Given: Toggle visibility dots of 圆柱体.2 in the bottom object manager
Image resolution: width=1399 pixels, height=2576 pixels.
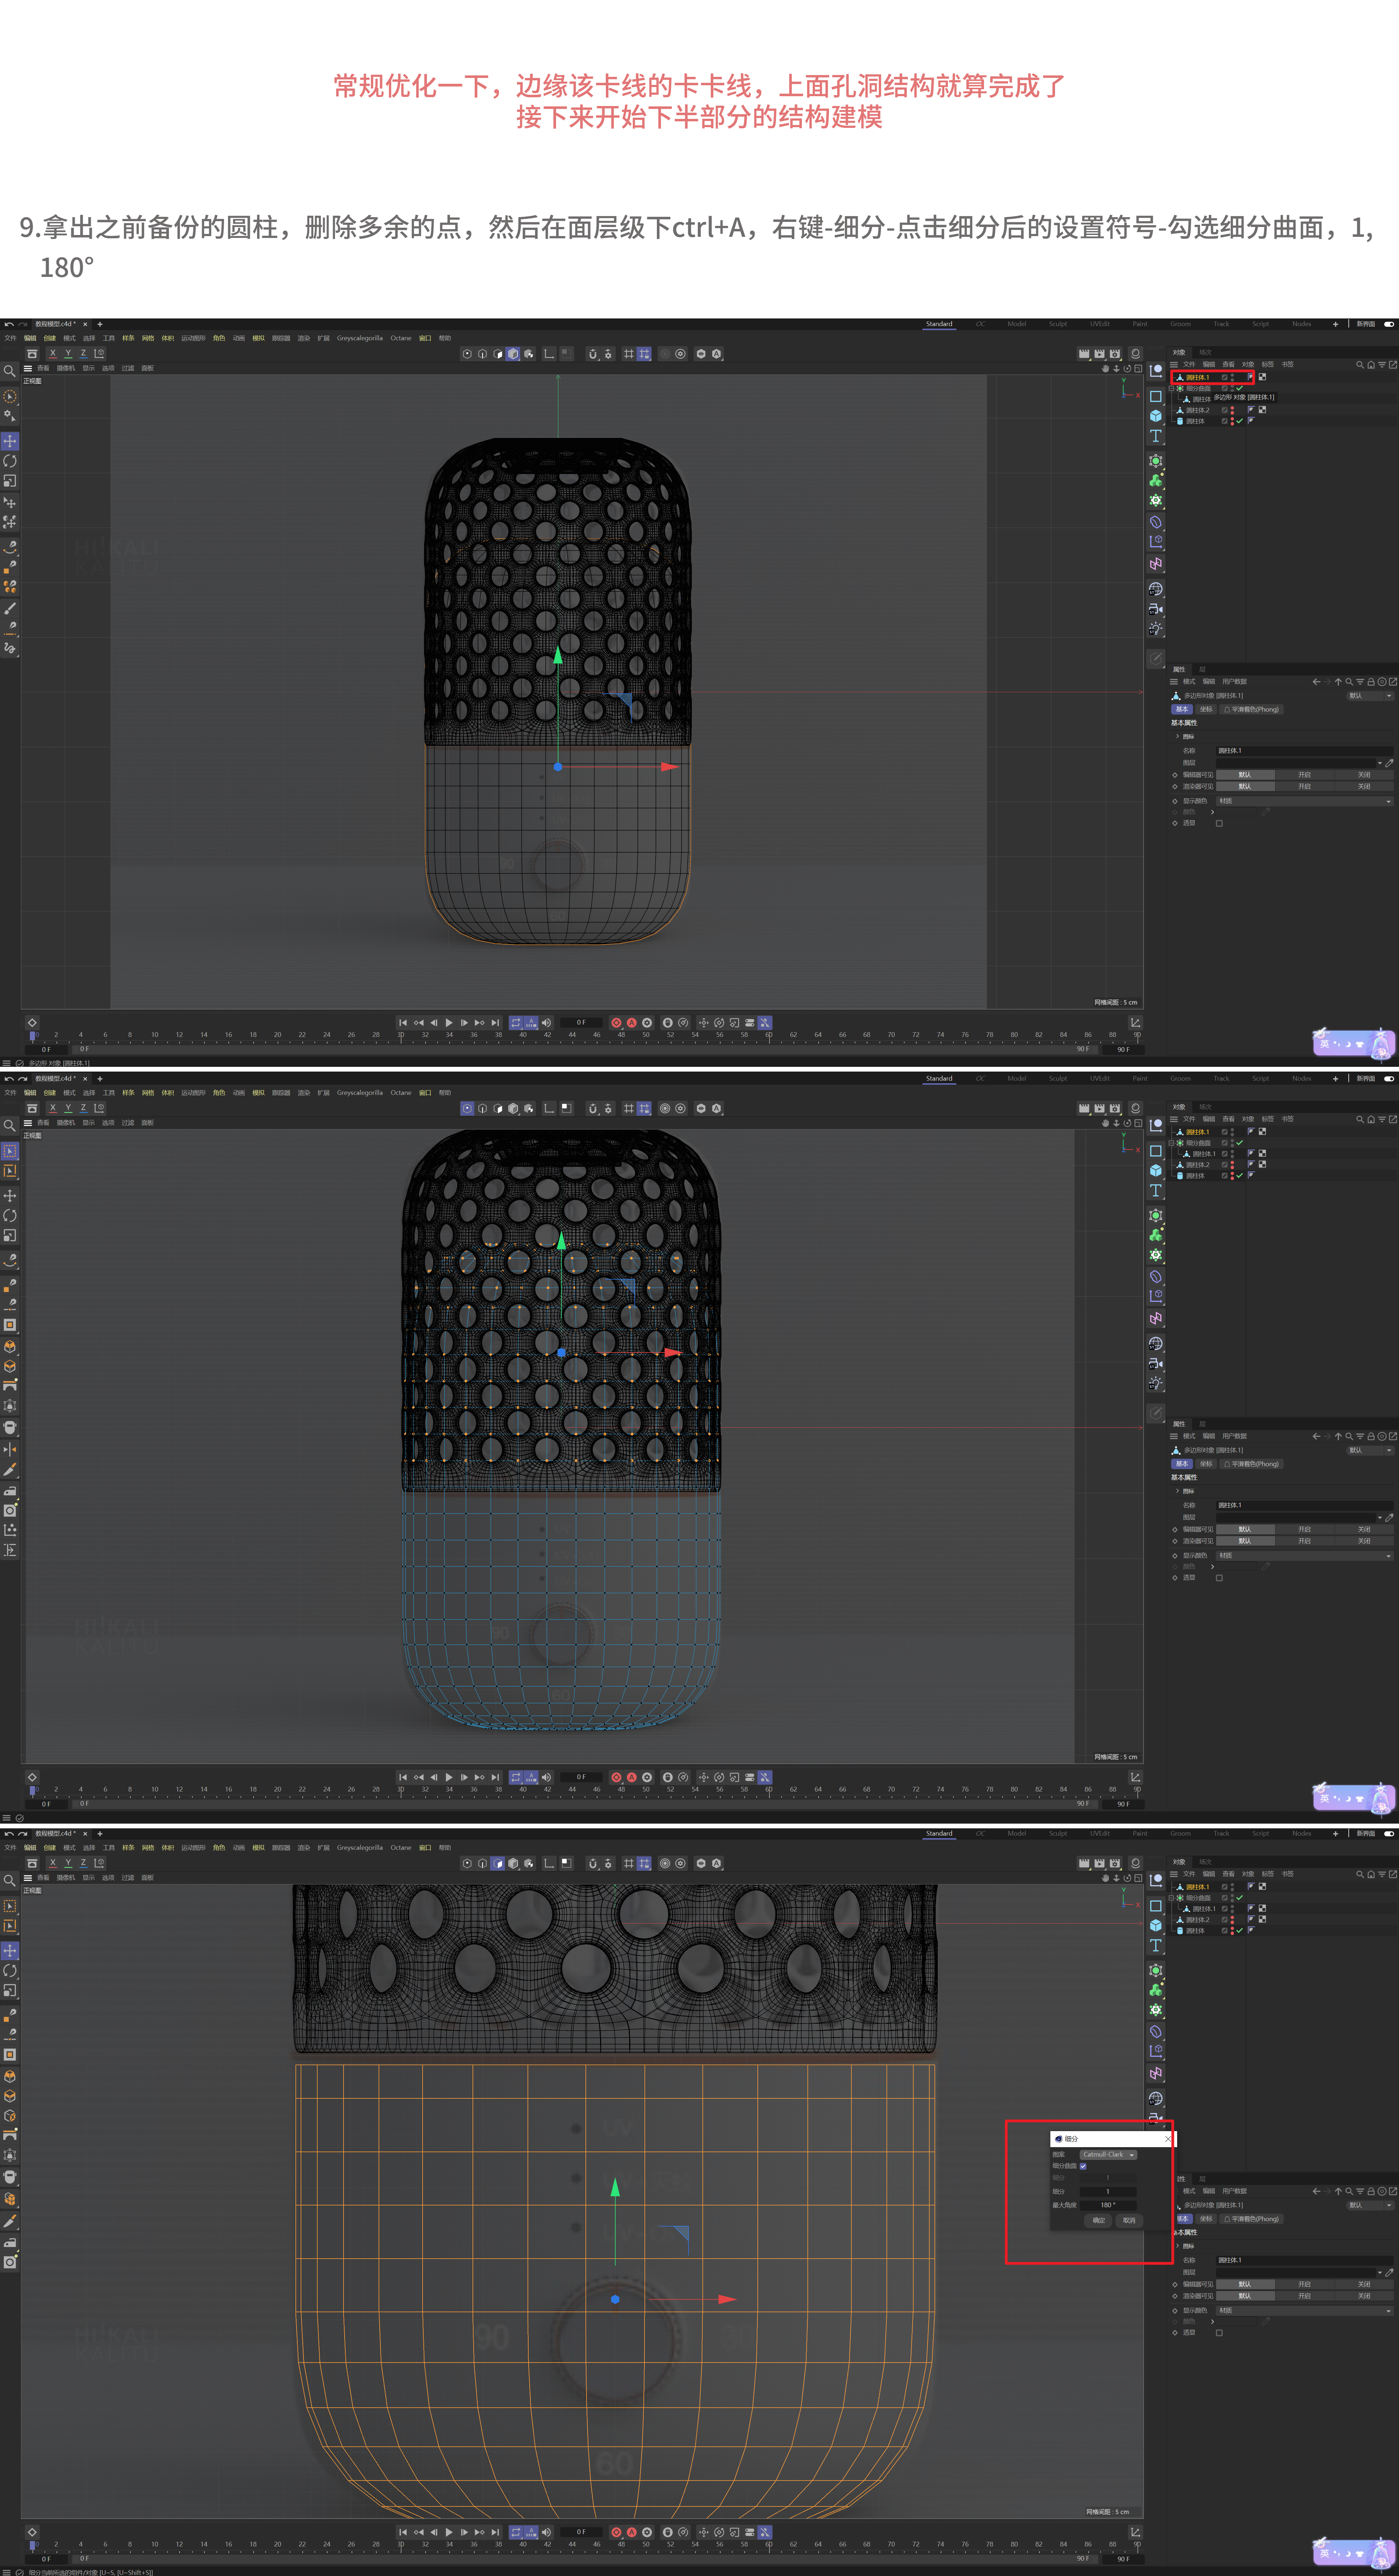Looking at the screenshot, I should click(x=1232, y=1920).
